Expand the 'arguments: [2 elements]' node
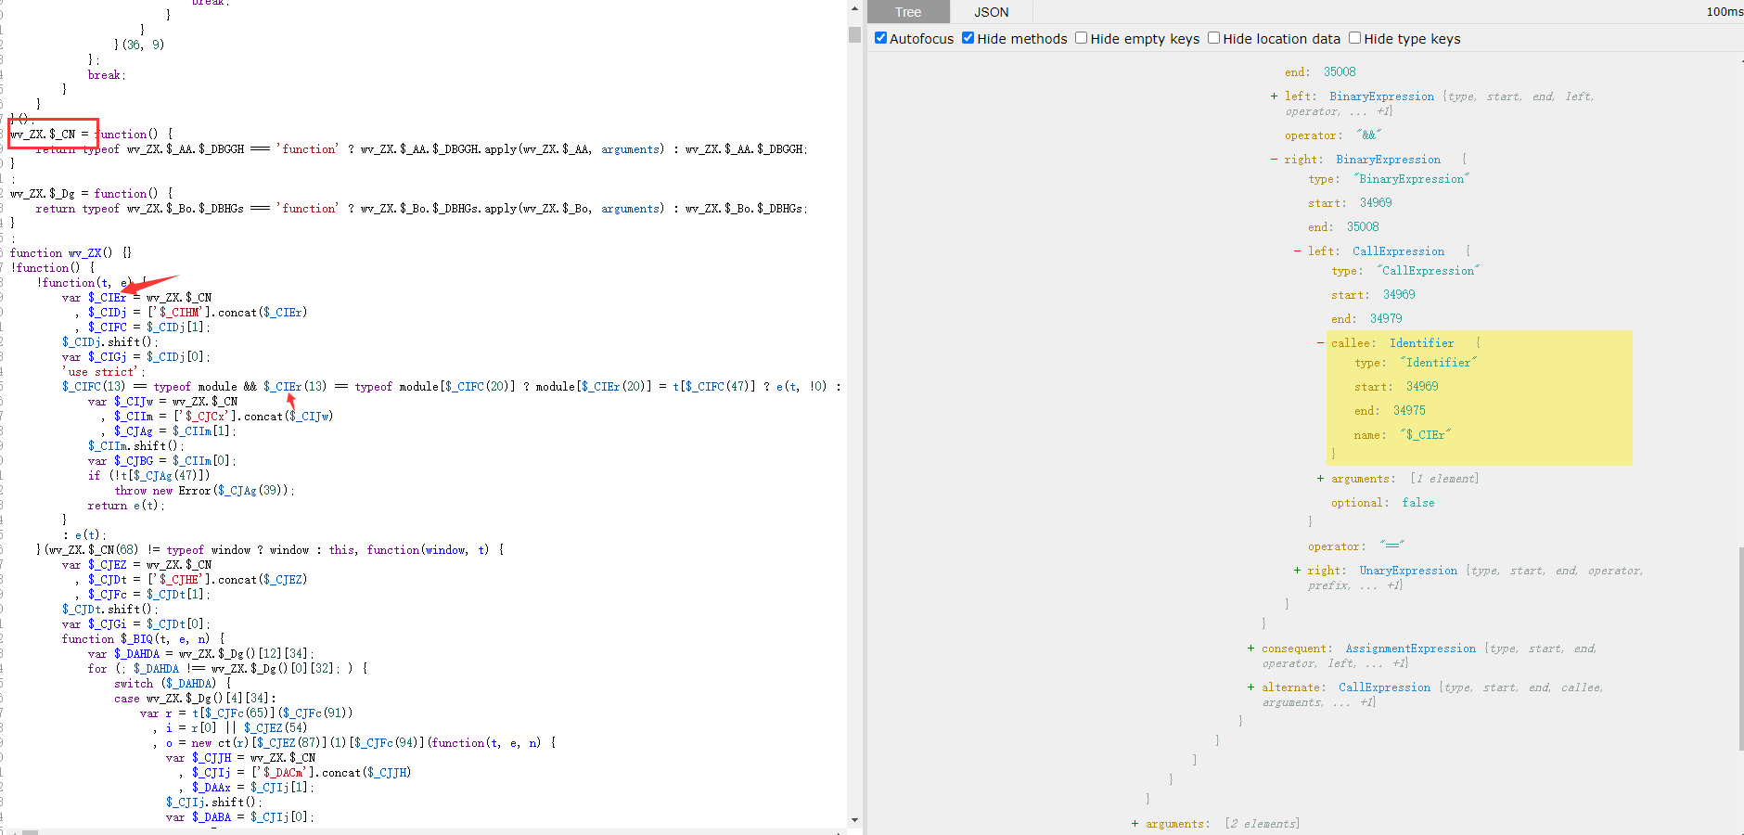Viewport: 1744px width, 835px height. [1135, 824]
